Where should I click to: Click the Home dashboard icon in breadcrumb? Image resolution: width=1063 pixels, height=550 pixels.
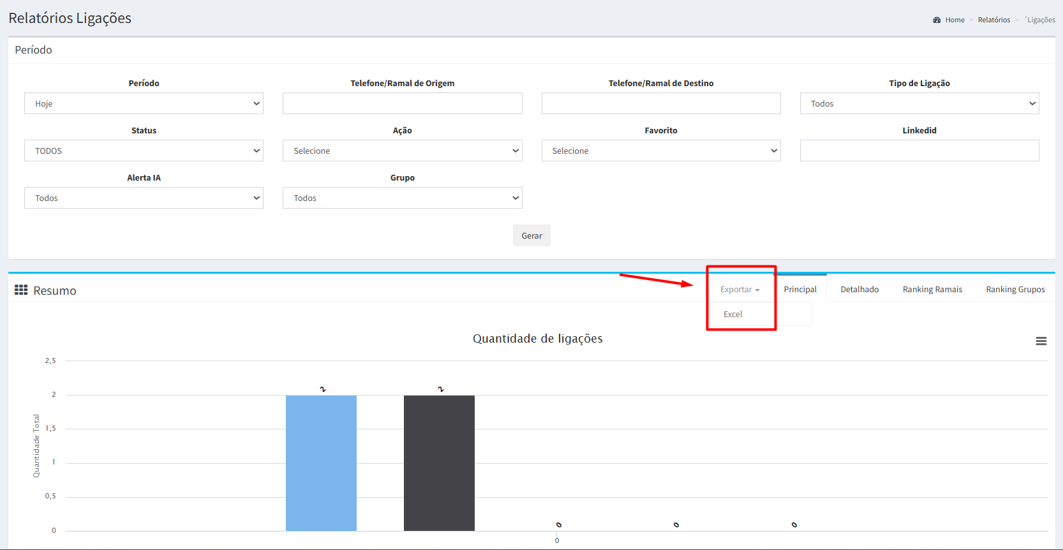click(x=937, y=20)
